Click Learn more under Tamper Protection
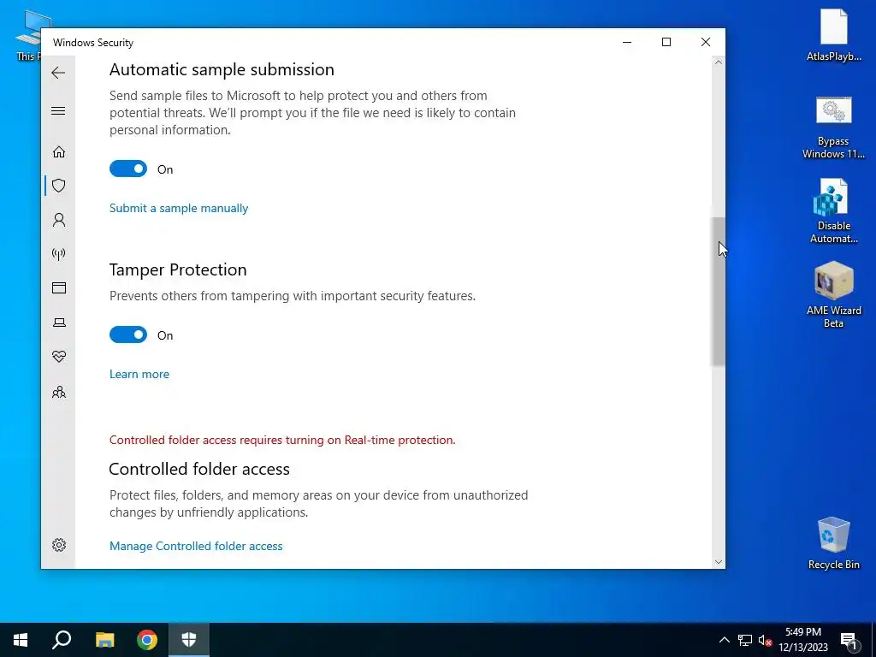This screenshot has width=876, height=657. (x=139, y=374)
